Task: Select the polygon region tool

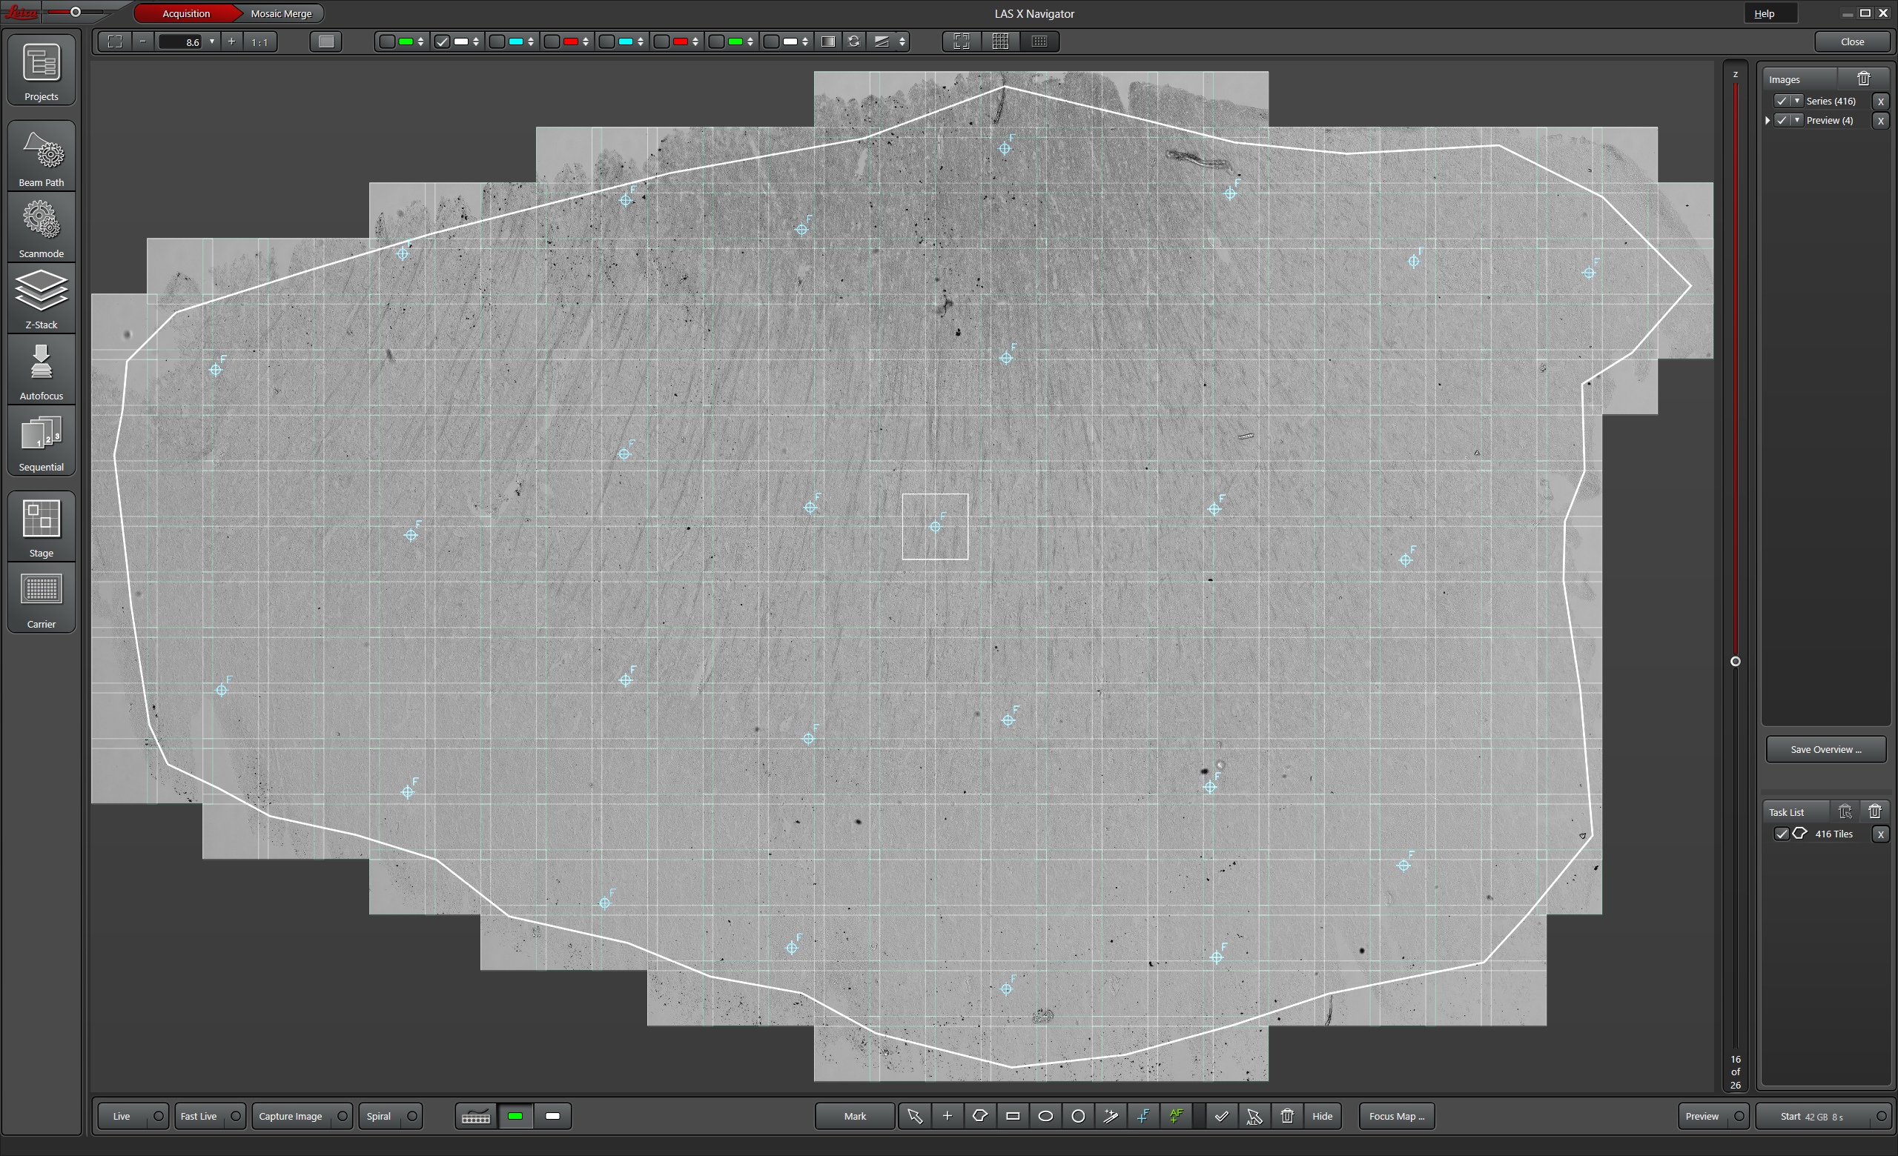Action: coord(980,1116)
